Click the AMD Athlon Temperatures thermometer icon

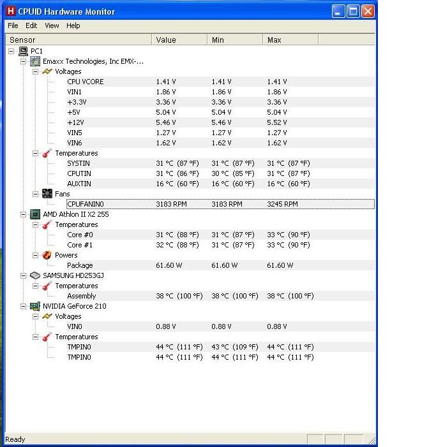[47, 224]
